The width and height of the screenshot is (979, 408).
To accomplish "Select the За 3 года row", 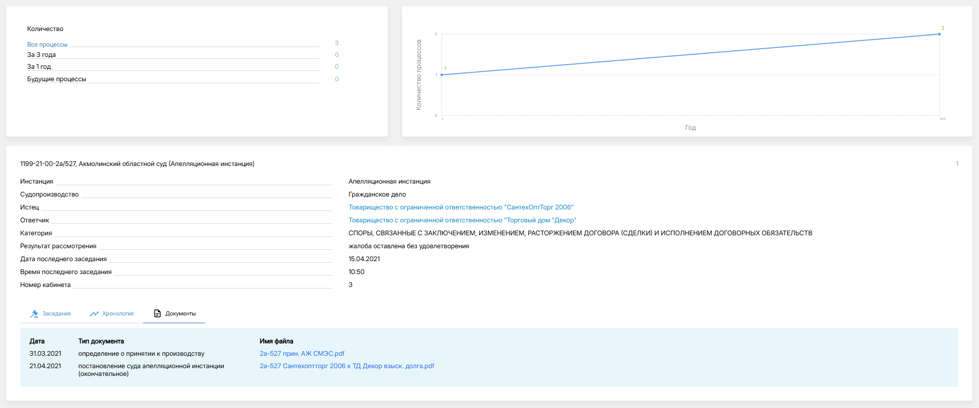I will coord(41,55).
